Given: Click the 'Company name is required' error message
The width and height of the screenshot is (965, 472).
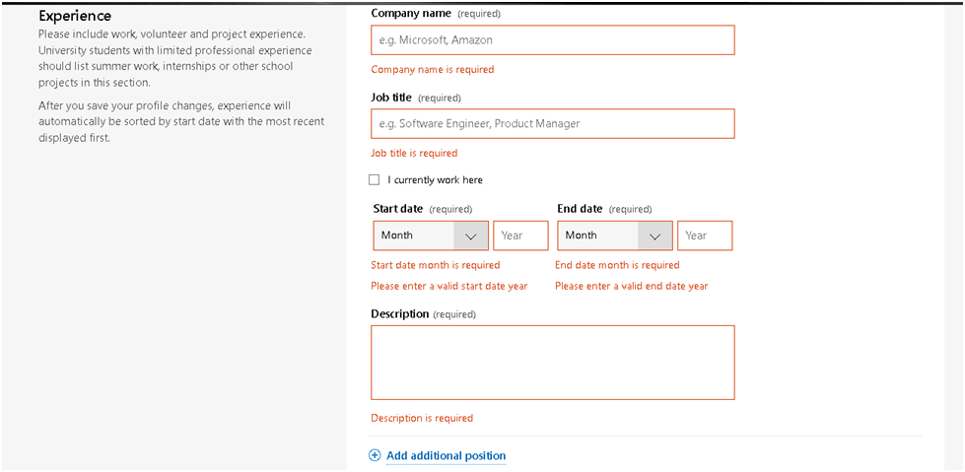Looking at the screenshot, I should 433,70.
